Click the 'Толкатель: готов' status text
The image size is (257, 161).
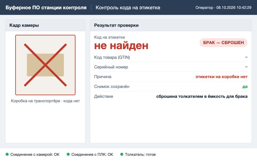(x=140, y=154)
